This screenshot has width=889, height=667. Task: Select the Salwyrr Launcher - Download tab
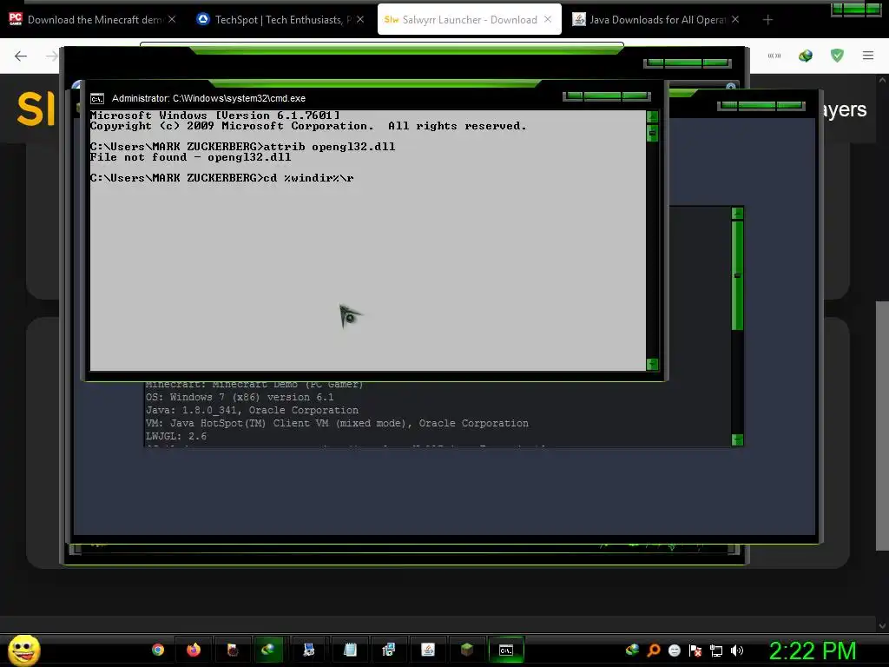click(469, 19)
